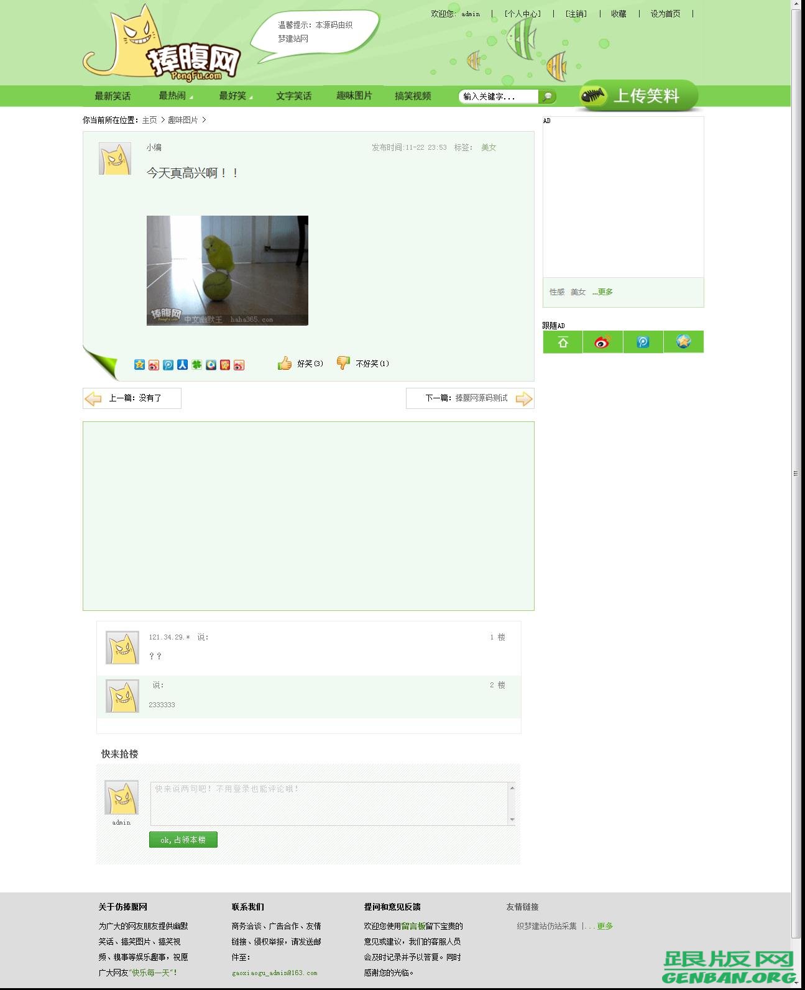
Task: Click the back-to-top icon in the sidebar
Action: pos(563,342)
